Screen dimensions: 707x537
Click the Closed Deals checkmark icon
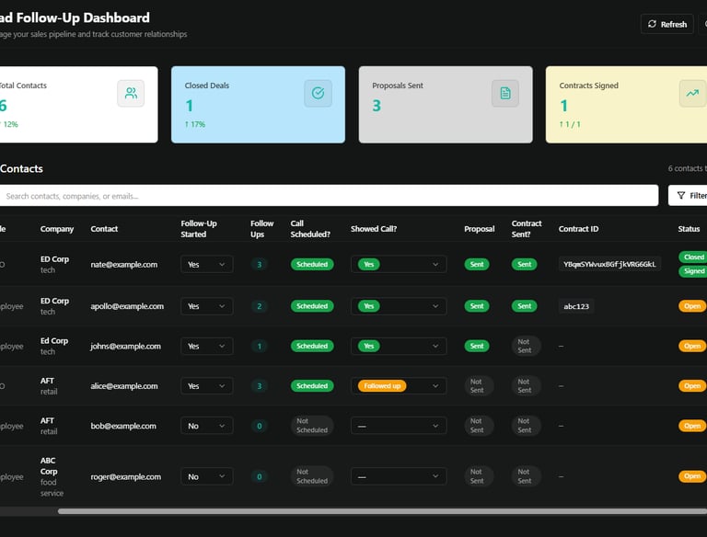pos(318,93)
